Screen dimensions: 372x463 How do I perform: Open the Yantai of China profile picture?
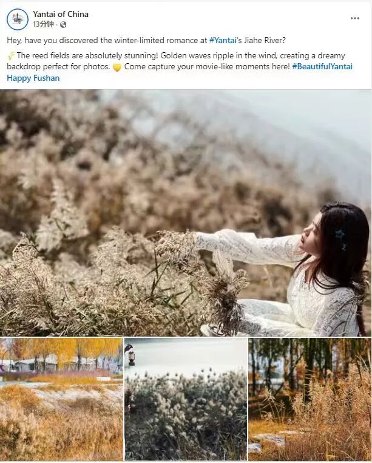tap(18, 19)
